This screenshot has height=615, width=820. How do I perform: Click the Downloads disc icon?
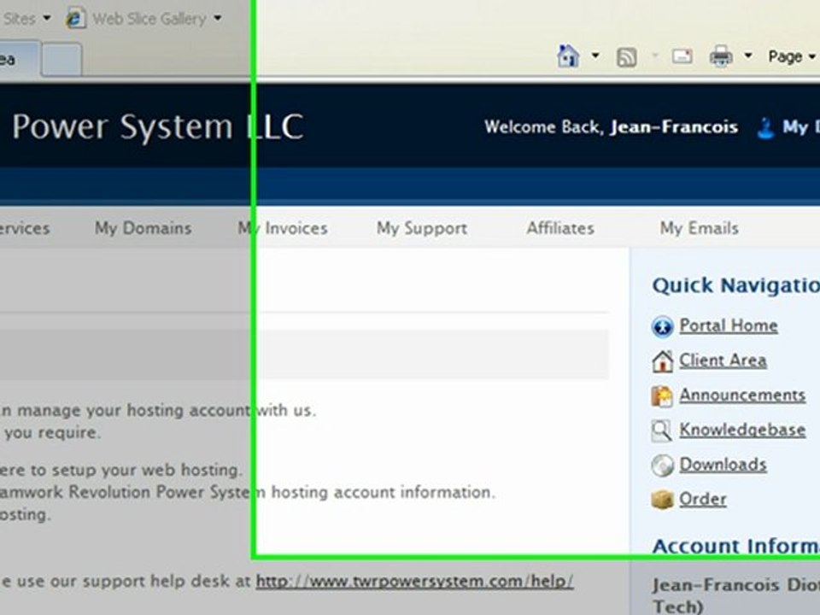tap(662, 466)
